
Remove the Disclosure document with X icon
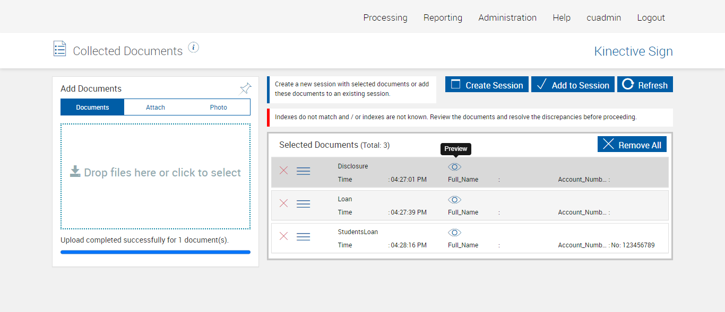[284, 171]
